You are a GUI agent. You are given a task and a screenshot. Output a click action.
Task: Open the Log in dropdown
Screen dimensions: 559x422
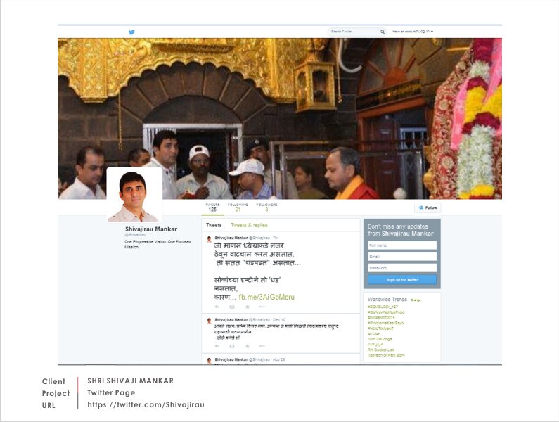(x=413, y=32)
